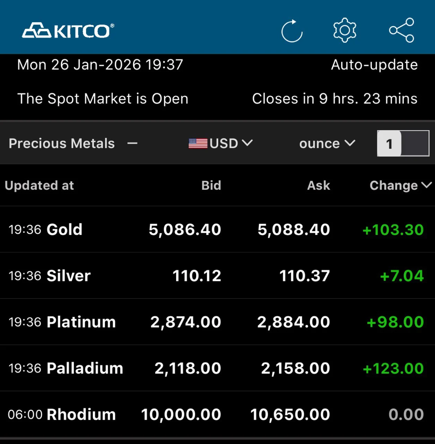The image size is (435, 444).
Task: Open the Palladium row
Action: click(85, 368)
